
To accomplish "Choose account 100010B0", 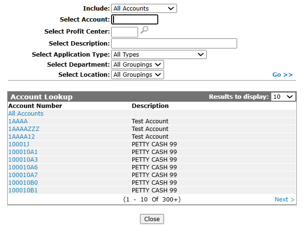I will (x=23, y=183).
